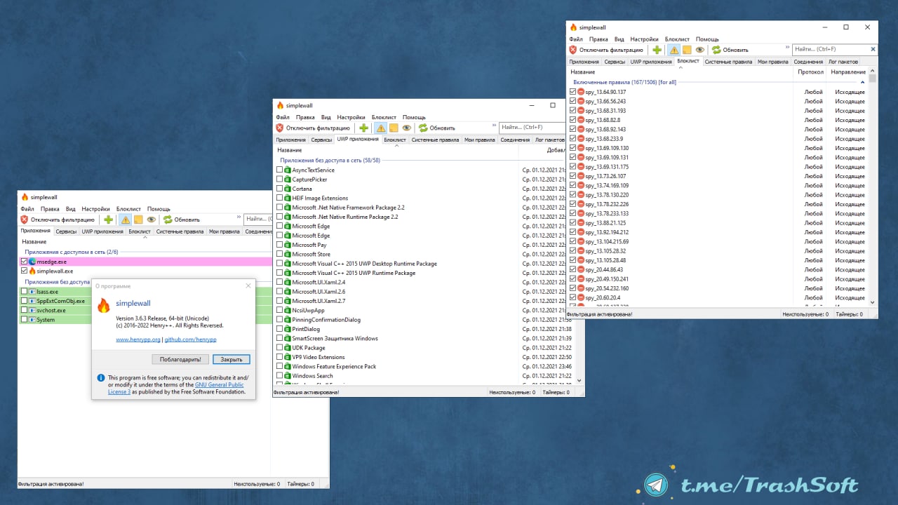Click the Edge icon beside msedge.exe
The image size is (898, 505).
(x=32, y=262)
